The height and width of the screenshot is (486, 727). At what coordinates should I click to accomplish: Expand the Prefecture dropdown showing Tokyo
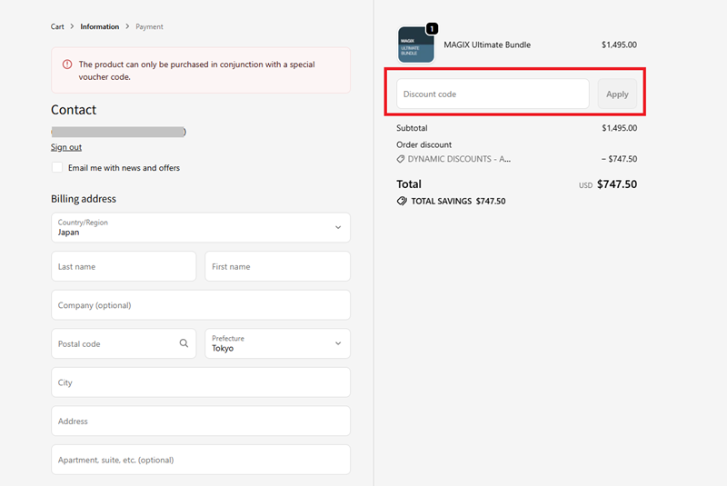click(x=277, y=343)
